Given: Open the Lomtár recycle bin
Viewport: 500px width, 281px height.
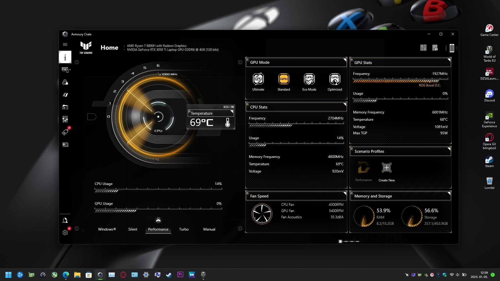Looking at the screenshot, I should [489, 183].
